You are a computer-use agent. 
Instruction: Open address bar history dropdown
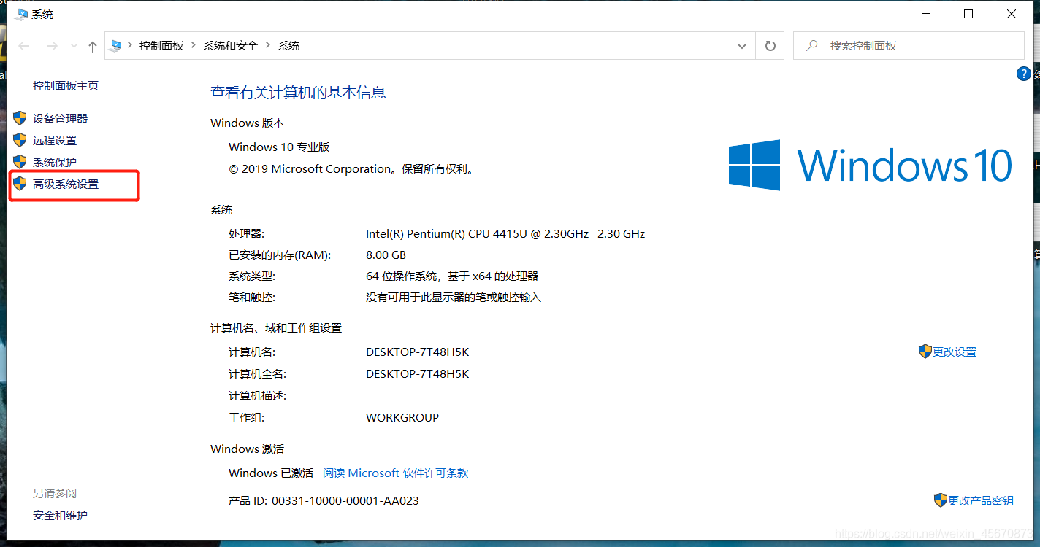tap(742, 46)
